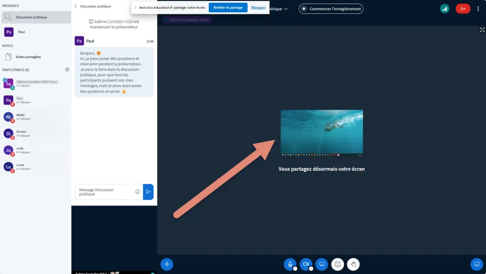Toggle the webcam sharing button
The image size is (486, 274).
pos(305,264)
